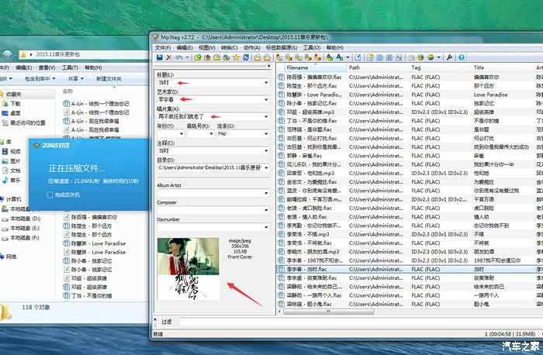Viewport: 543px width, 355px height.
Task: Expand the 唱片集 album dropdown
Action: point(266,116)
